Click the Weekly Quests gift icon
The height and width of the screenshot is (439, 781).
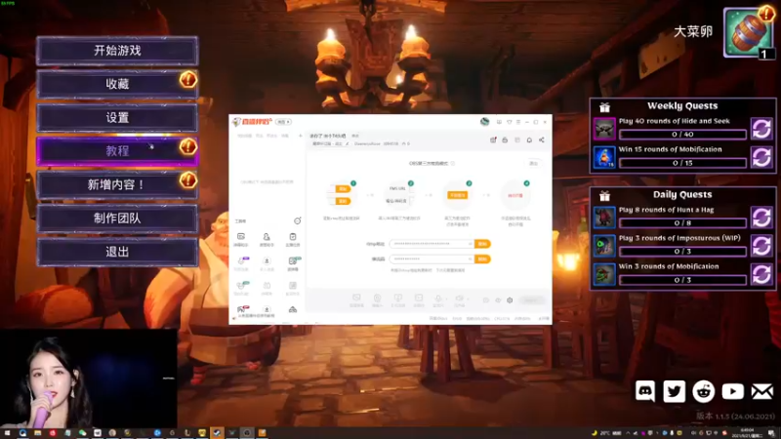coord(604,107)
